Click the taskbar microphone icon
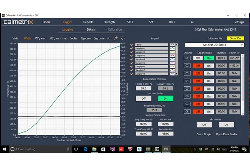This screenshot has width=250, height=166. tap(68, 149)
